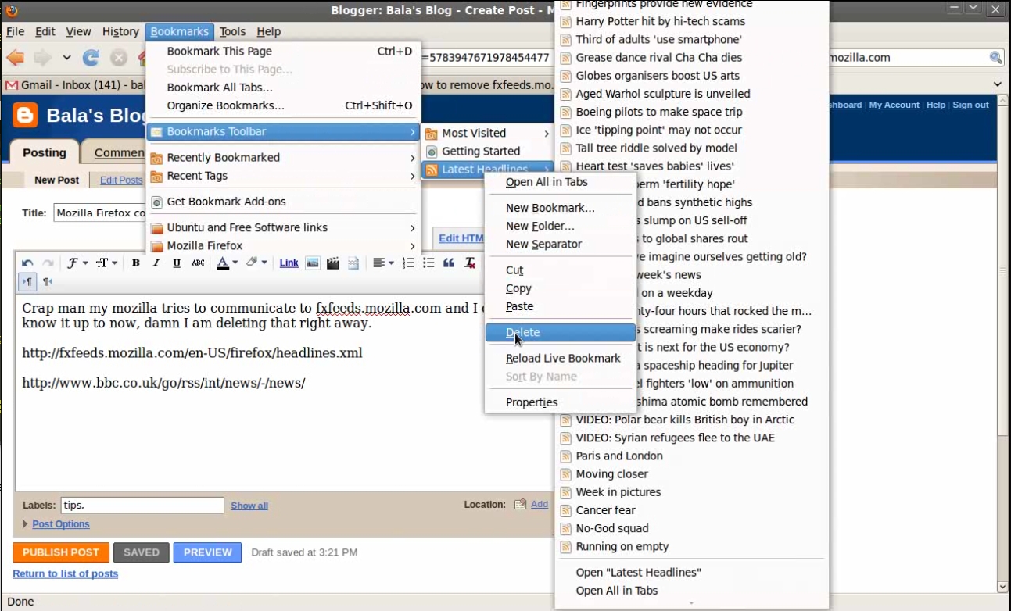Remove formatting with the crossed T icon
This screenshot has height=611, width=1011.
point(469,263)
